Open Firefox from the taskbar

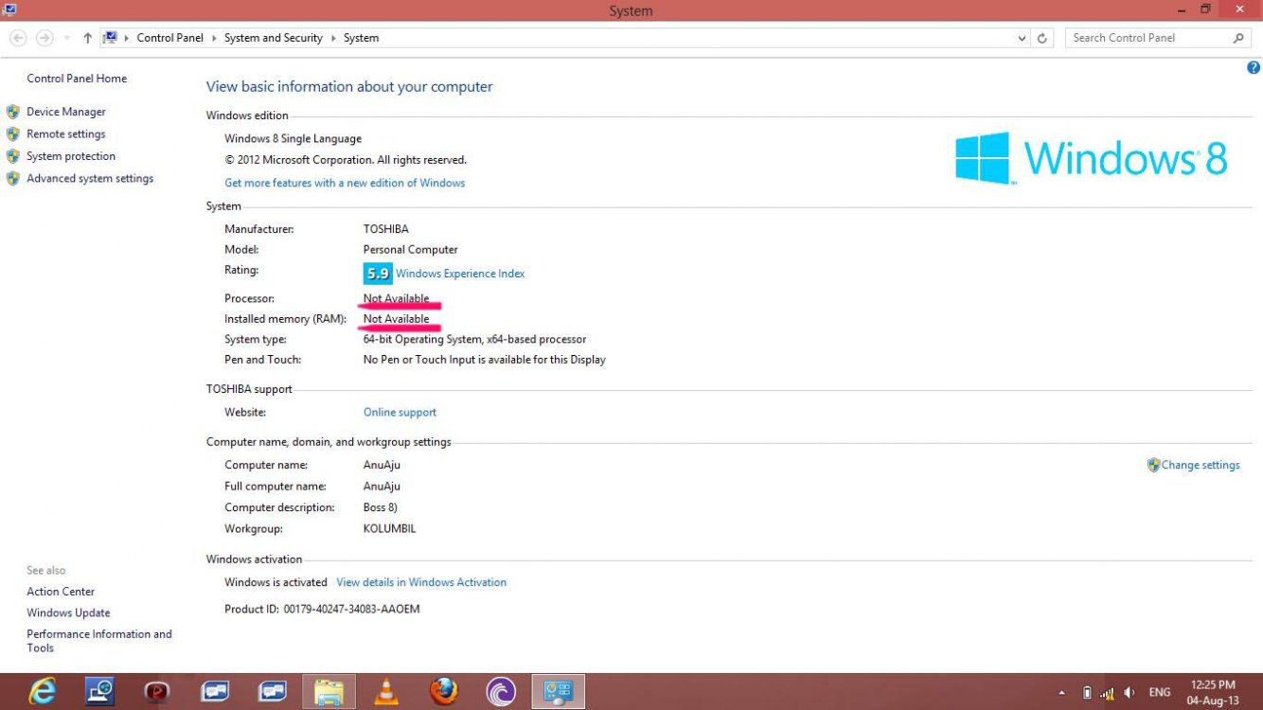point(443,692)
